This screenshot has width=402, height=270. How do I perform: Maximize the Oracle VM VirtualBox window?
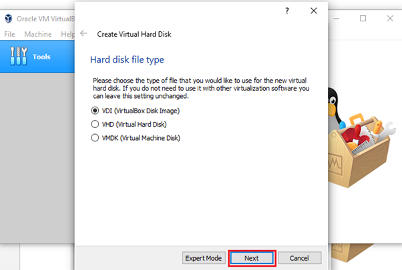363,19
